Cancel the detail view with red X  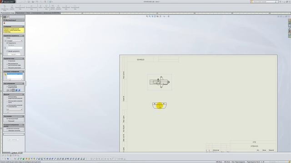coord(4,23)
